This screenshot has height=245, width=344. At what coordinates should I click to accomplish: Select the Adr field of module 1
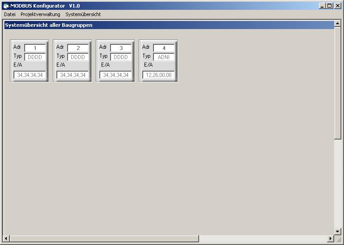point(35,48)
